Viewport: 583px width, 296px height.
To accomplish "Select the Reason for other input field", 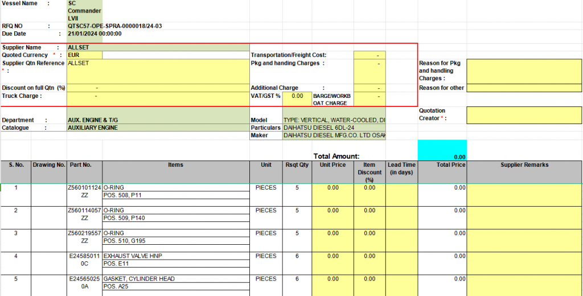I will tap(524, 88).
